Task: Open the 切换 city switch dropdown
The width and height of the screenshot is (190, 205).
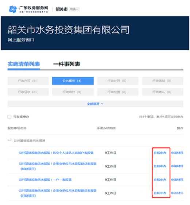Action: (x=74, y=9)
